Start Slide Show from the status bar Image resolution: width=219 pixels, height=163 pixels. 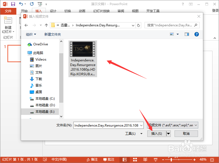(156, 159)
